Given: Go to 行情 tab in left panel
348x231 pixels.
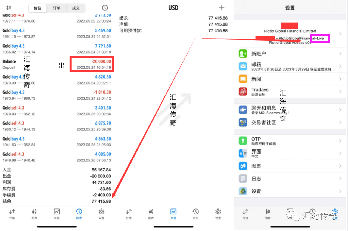Looking at the screenshot, I should point(12,214).
